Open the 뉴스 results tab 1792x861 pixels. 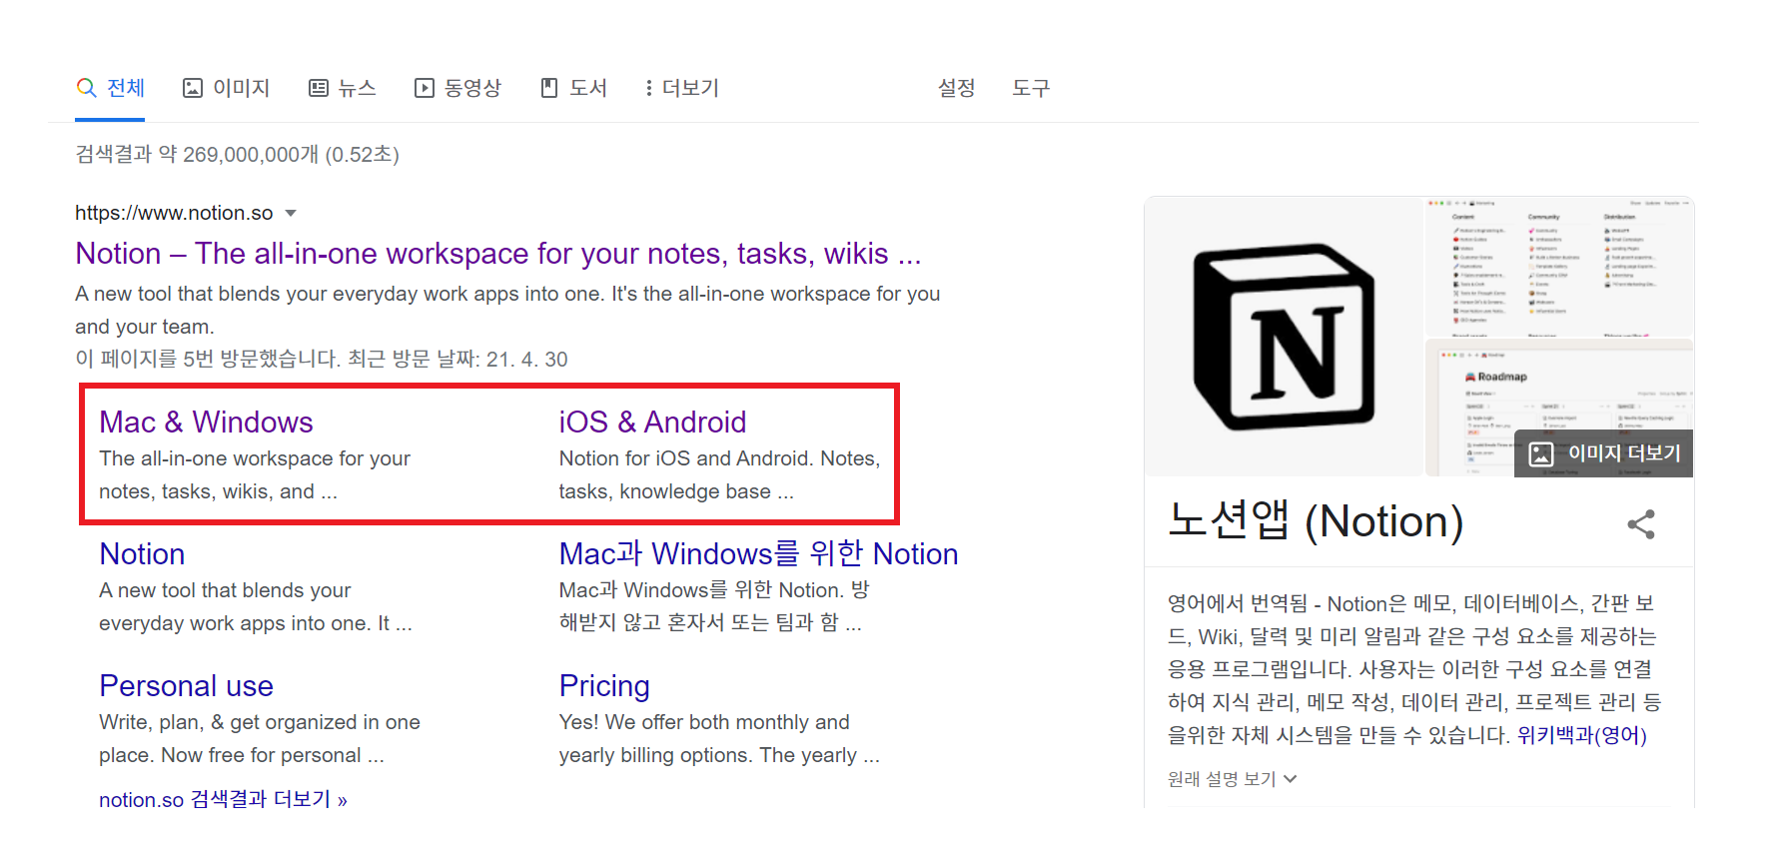342,88
